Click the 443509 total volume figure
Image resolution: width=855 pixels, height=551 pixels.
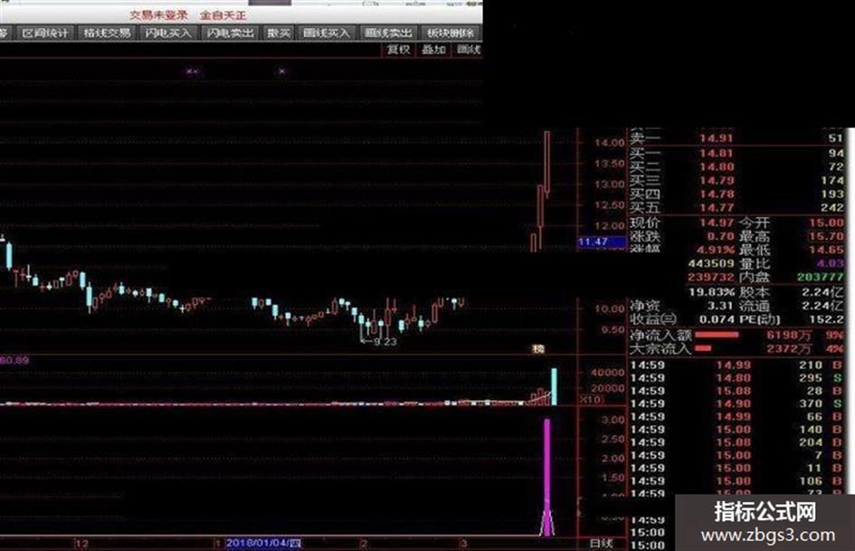click(711, 263)
